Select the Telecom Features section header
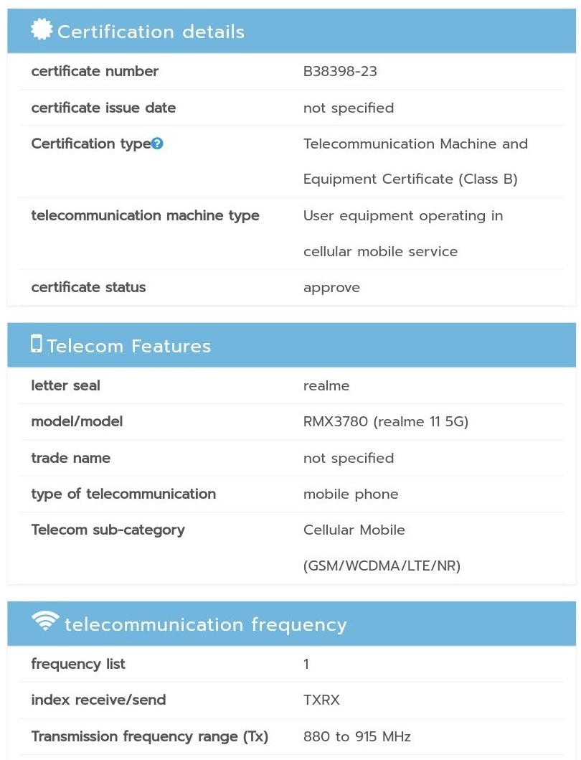Viewport: 581px width, 760px height. click(x=129, y=346)
